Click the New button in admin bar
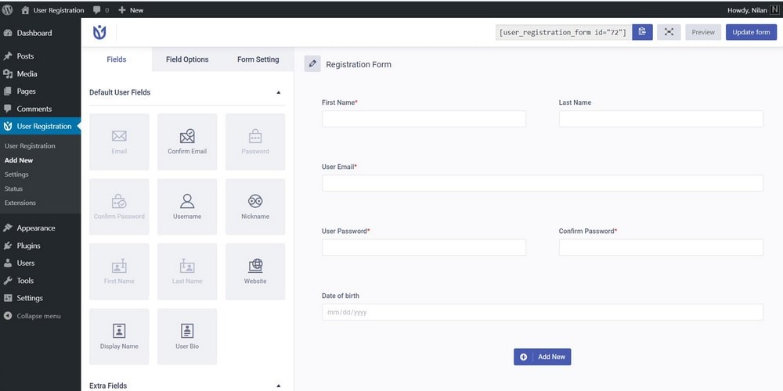The width and height of the screenshot is (783, 391). (132, 10)
